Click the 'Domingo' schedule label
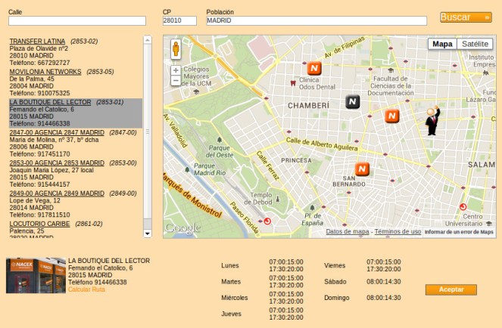This screenshot has width=502, height=328. 336,298
